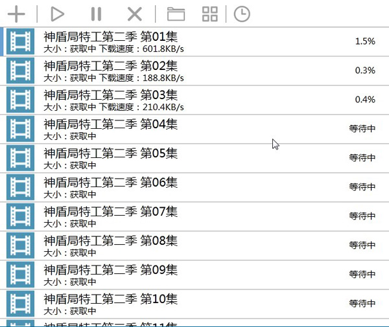Click the 0.3% progress value
The height and width of the screenshot is (327, 389).
(x=365, y=71)
